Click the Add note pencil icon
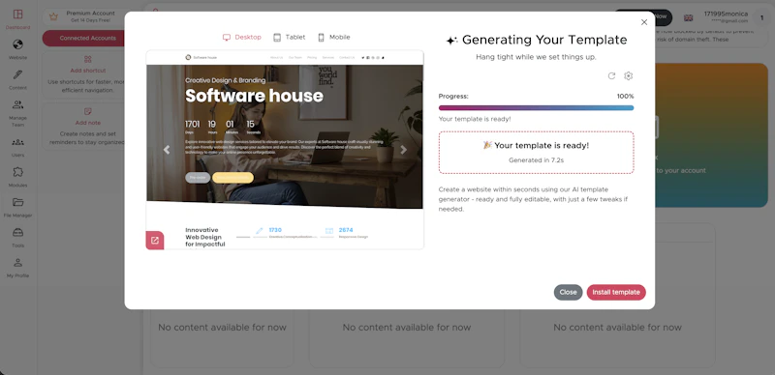Viewport: 775px width, 375px height. click(x=88, y=111)
